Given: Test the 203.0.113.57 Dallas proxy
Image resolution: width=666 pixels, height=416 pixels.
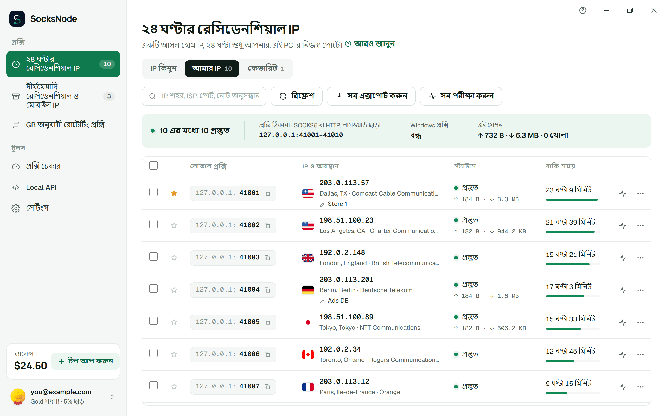Looking at the screenshot, I should pyautogui.click(x=623, y=193).
